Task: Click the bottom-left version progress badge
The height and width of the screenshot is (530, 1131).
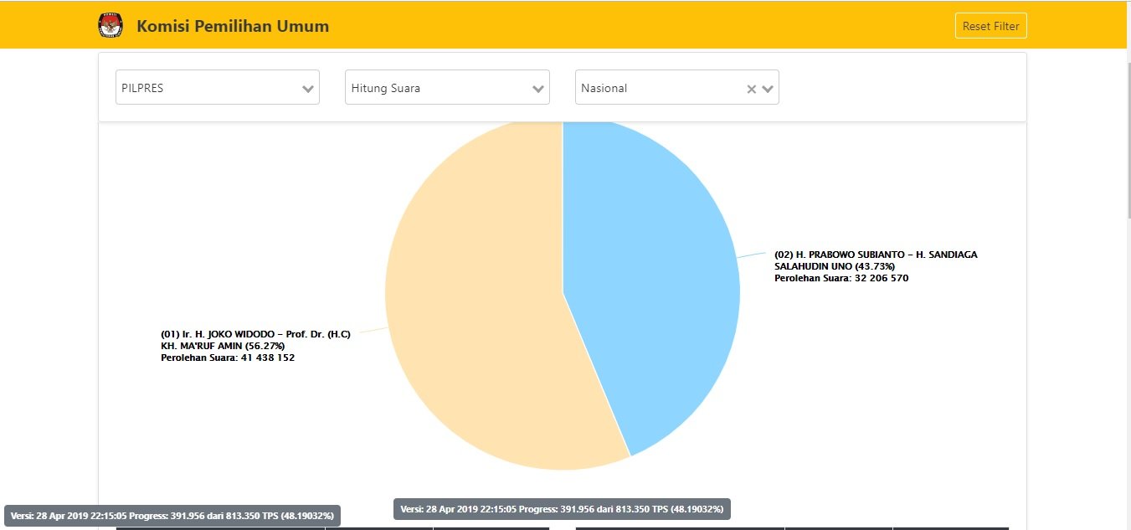Action: tap(172, 515)
